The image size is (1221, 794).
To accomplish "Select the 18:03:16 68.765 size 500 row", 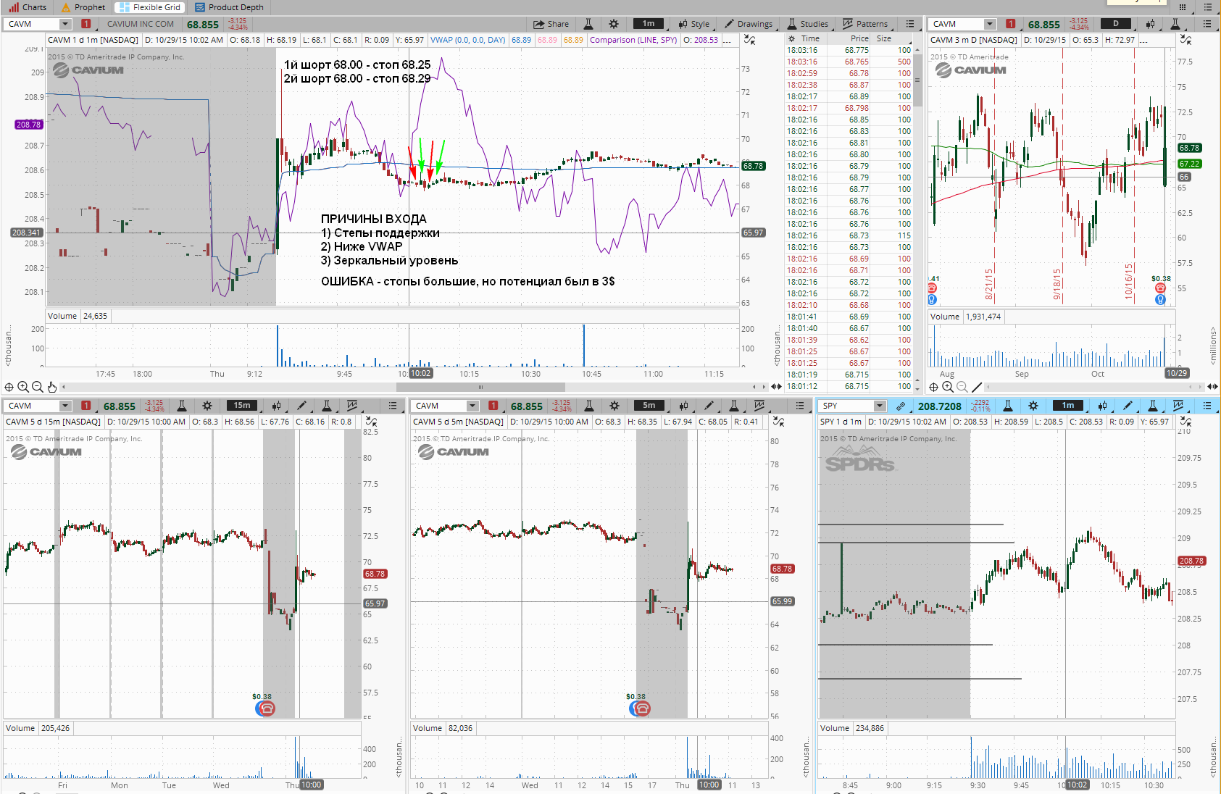I will [x=849, y=62].
